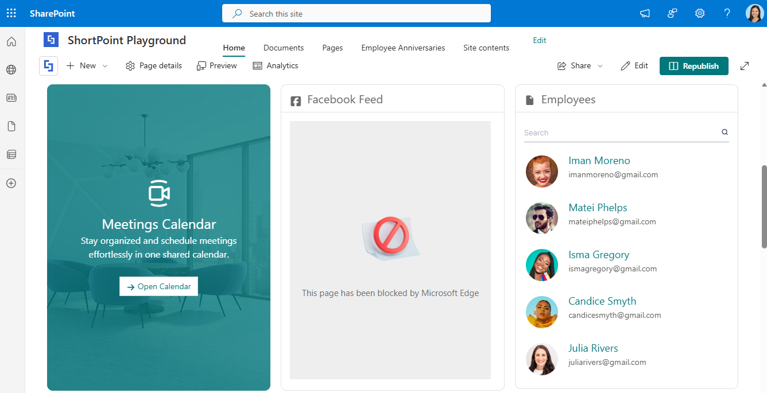This screenshot has height=393, width=767.
Task: Select the Home icon in left sidebar
Action: pos(11,41)
